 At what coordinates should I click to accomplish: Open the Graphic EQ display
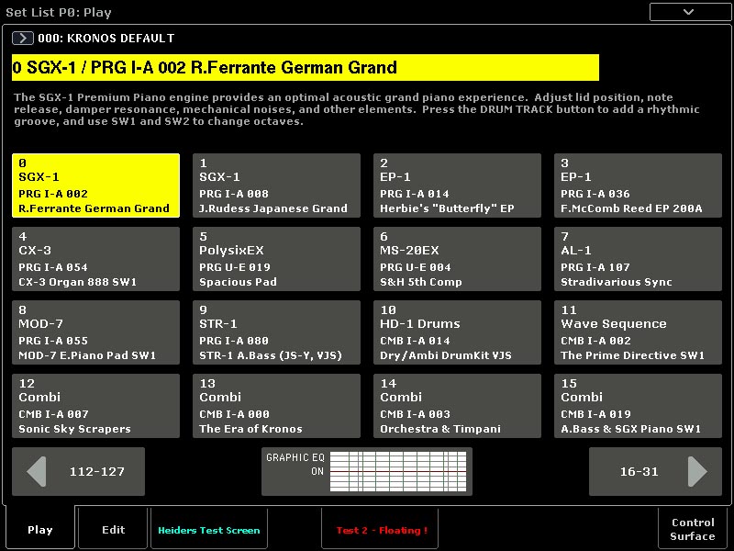(x=367, y=471)
